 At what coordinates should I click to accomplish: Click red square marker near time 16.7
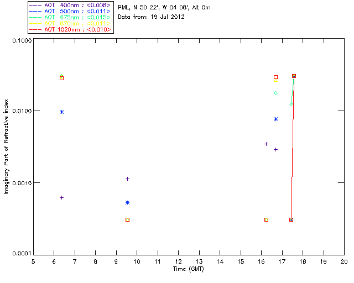point(275,77)
